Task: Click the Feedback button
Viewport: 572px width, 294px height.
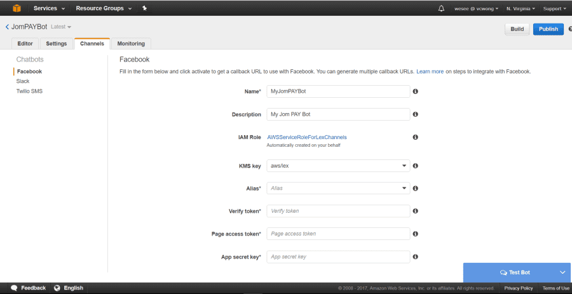Action: [29, 288]
